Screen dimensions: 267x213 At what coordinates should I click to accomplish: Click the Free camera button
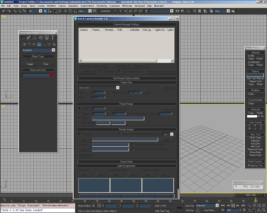pos(46,64)
